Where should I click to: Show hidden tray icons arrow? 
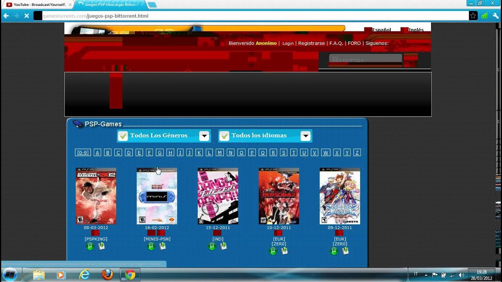coord(426,275)
